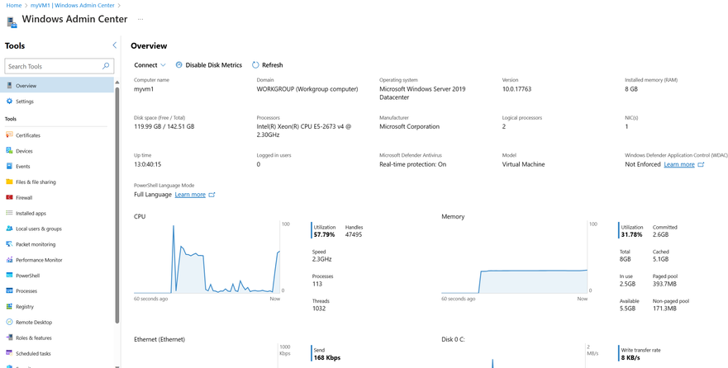This screenshot has width=728, height=368.
Task: Go to the Home breadcrumb link
Action: 13,5
